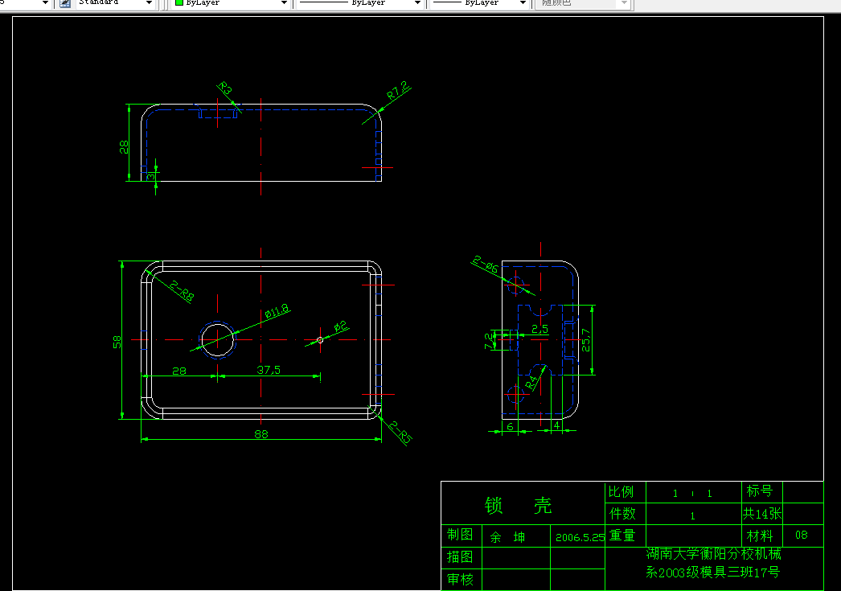
Task: Select the material value 08
Action: click(802, 535)
